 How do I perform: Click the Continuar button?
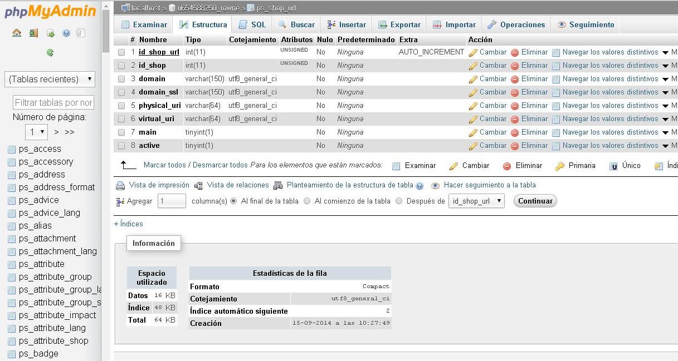535,201
